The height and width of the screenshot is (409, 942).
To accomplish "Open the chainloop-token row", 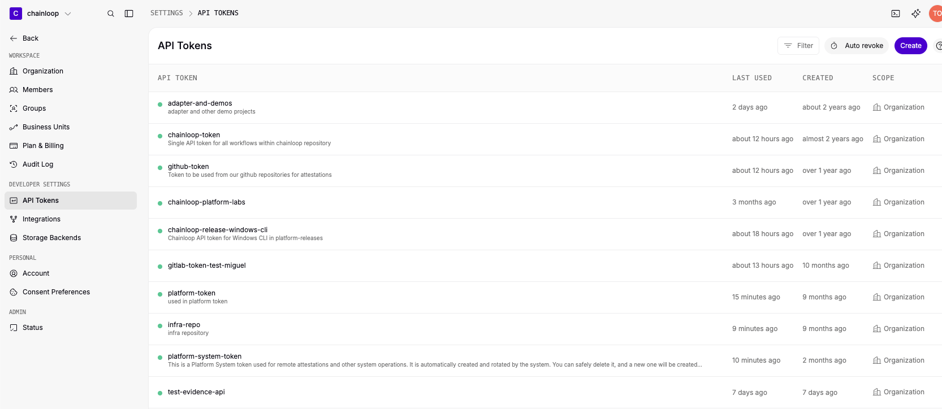I will coord(545,139).
